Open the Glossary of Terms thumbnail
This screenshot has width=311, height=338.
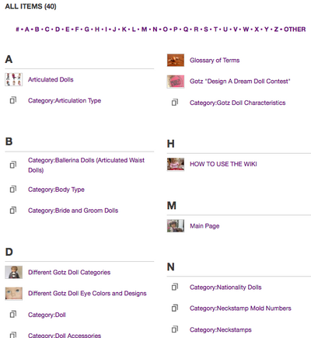click(x=176, y=60)
